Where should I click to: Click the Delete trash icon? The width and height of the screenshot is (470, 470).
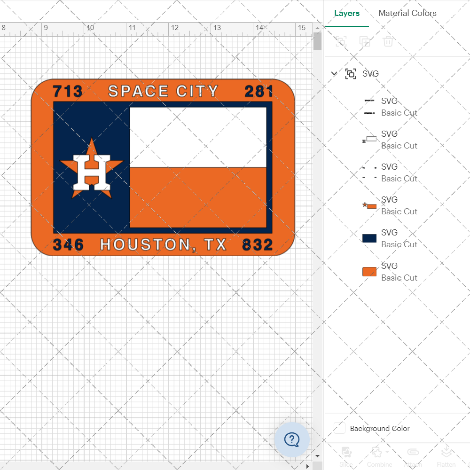388,41
